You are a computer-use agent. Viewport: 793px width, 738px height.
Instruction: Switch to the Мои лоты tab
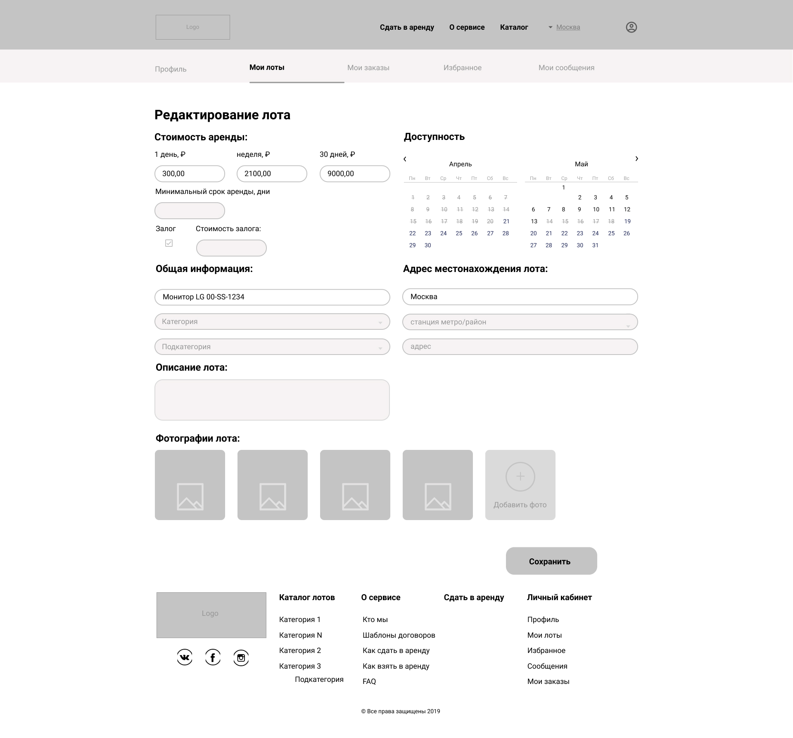(267, 67)
